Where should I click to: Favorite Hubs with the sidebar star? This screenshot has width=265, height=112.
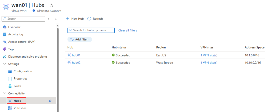pos(50,101)
